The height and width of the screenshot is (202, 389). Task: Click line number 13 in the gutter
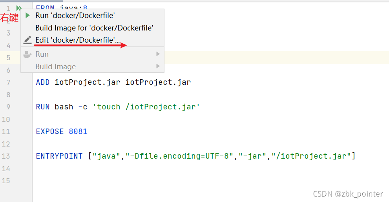tap(6, 156)
